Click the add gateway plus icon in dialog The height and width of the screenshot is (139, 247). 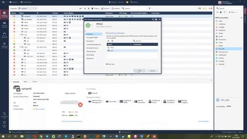(x=108, y=41)
